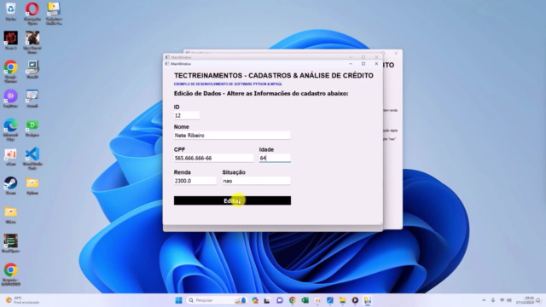Open the active Python app icon in the taskbar

click(x=368, y=300)
